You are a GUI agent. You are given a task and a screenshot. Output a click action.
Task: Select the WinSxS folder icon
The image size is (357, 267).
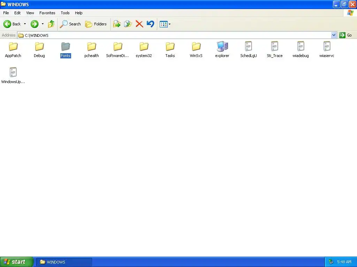pos(196,47)
